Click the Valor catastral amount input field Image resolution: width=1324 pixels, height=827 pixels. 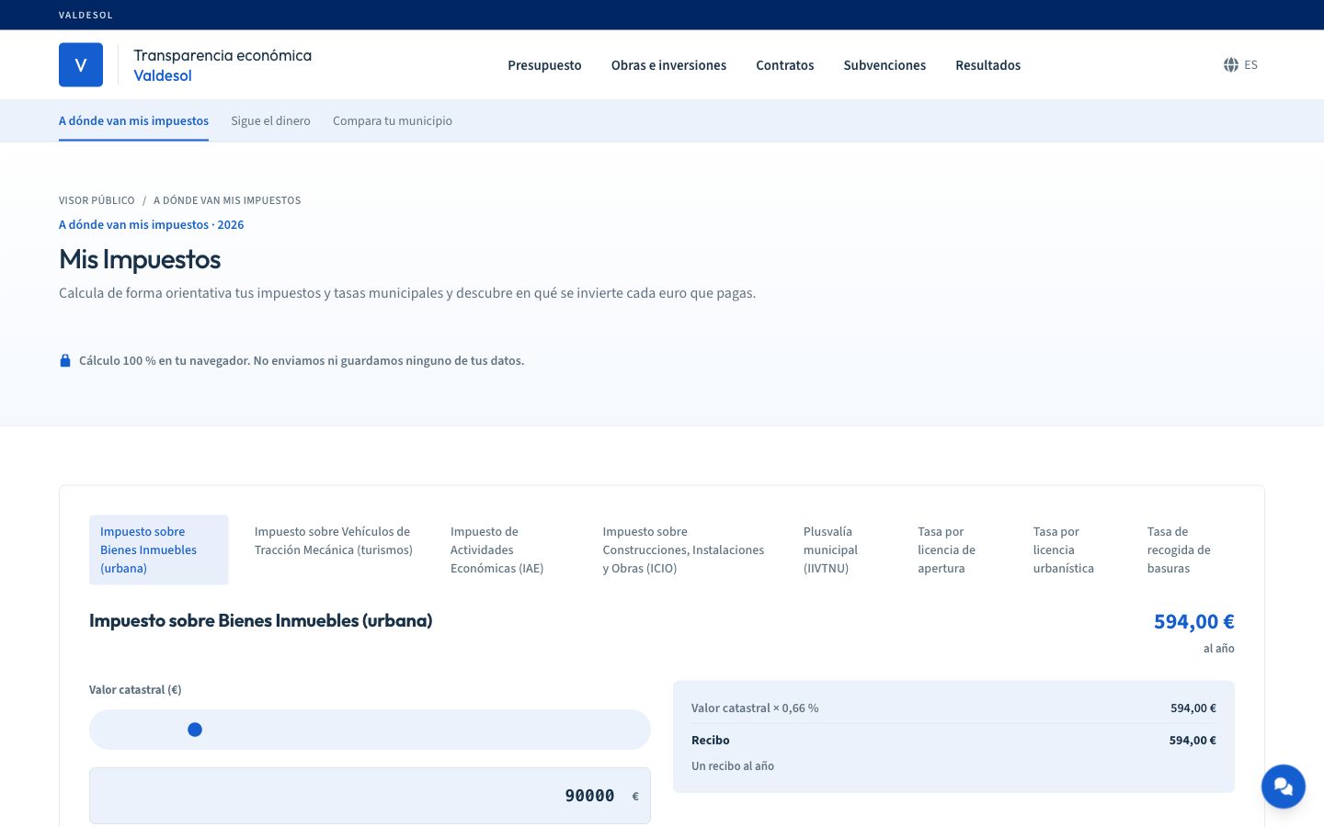(x=370, y=796)
